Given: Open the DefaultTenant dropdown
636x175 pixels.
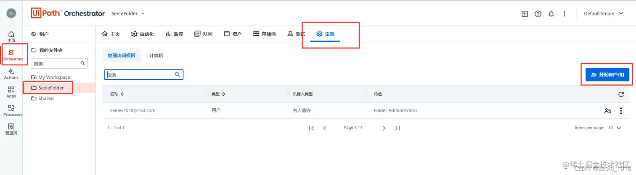Looking at the screenshot, I should coord(603,13).
